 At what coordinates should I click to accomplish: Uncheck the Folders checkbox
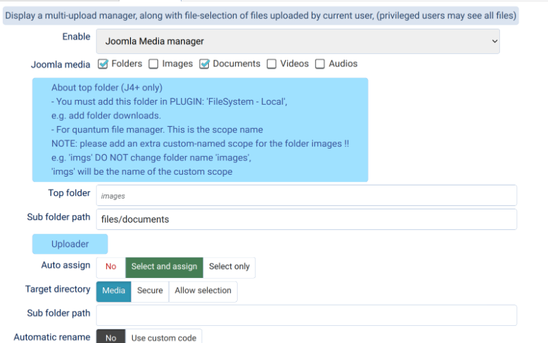pyautogui.click(x=103, y=64)
